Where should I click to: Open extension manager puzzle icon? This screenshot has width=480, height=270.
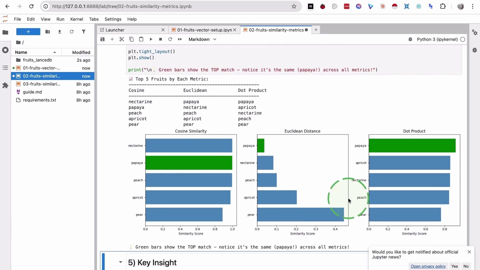5,85
